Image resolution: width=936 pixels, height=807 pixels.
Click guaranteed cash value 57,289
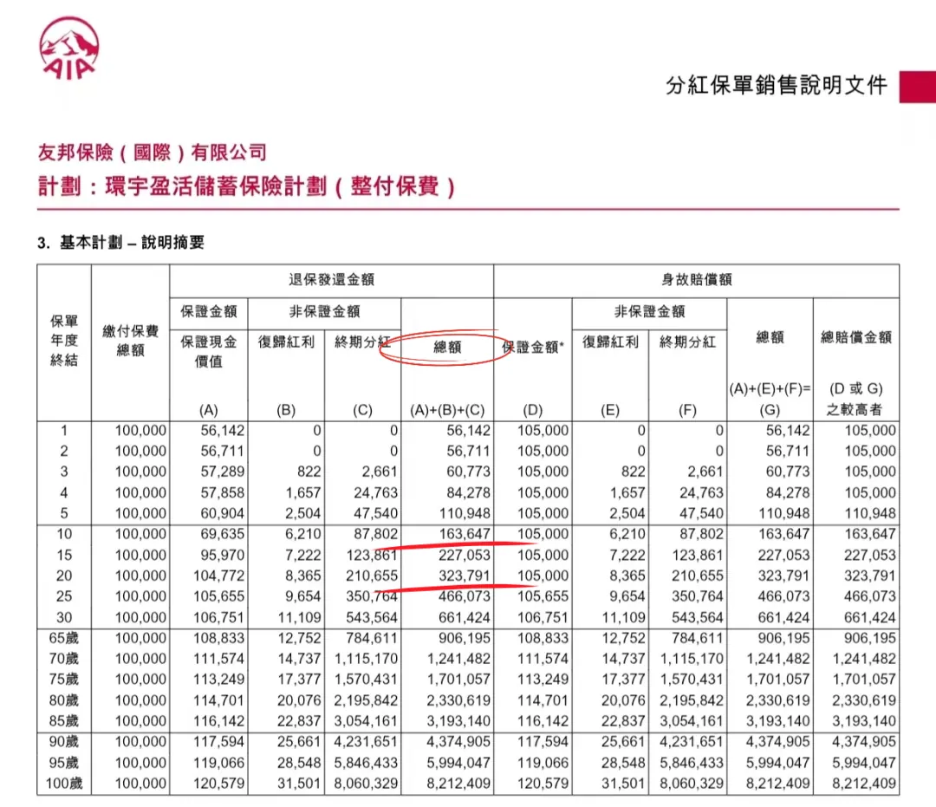click(x=222, y=472)
